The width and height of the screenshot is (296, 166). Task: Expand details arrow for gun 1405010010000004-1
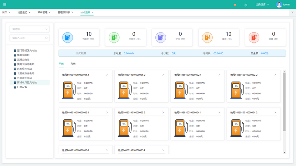tap(219, 113)
